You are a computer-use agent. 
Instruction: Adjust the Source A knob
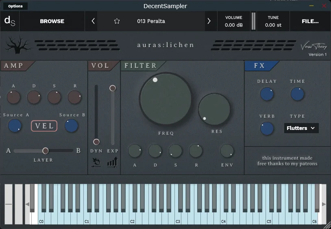[x=15, y=126]
